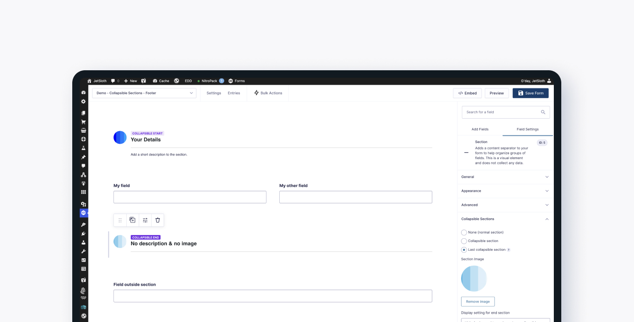
Task: Click the help icon beside Last collapsible section
Action: coord(509,250)
